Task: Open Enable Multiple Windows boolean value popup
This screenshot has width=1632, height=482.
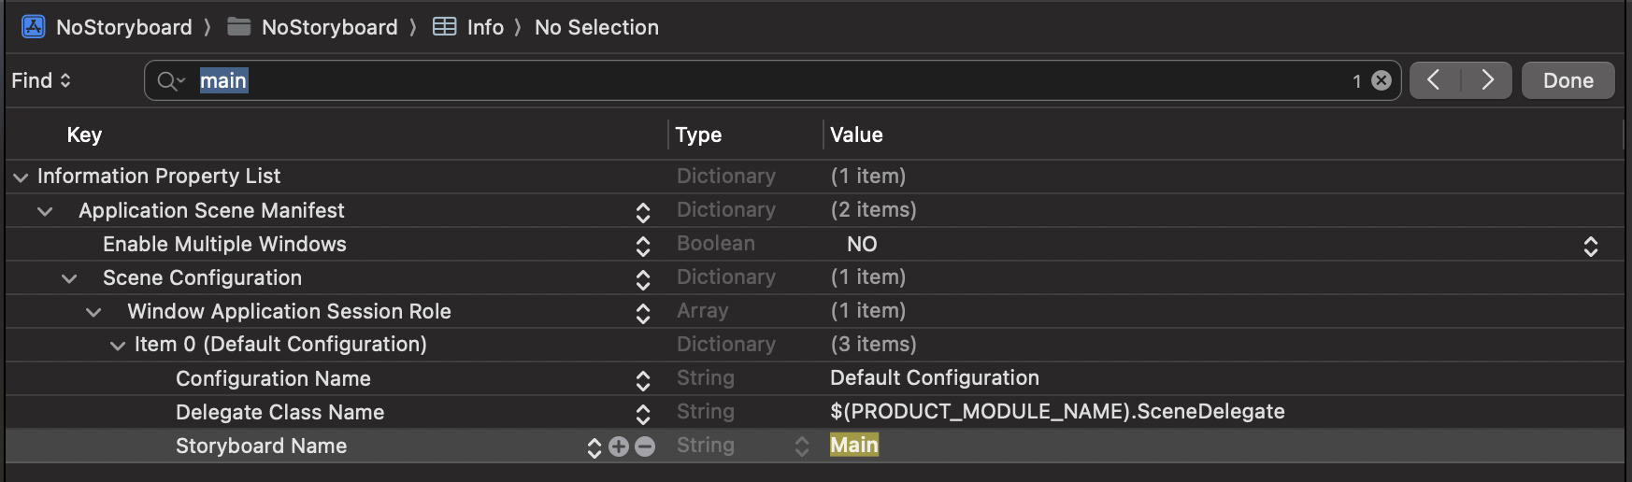Action: [x=1590, y=246]
